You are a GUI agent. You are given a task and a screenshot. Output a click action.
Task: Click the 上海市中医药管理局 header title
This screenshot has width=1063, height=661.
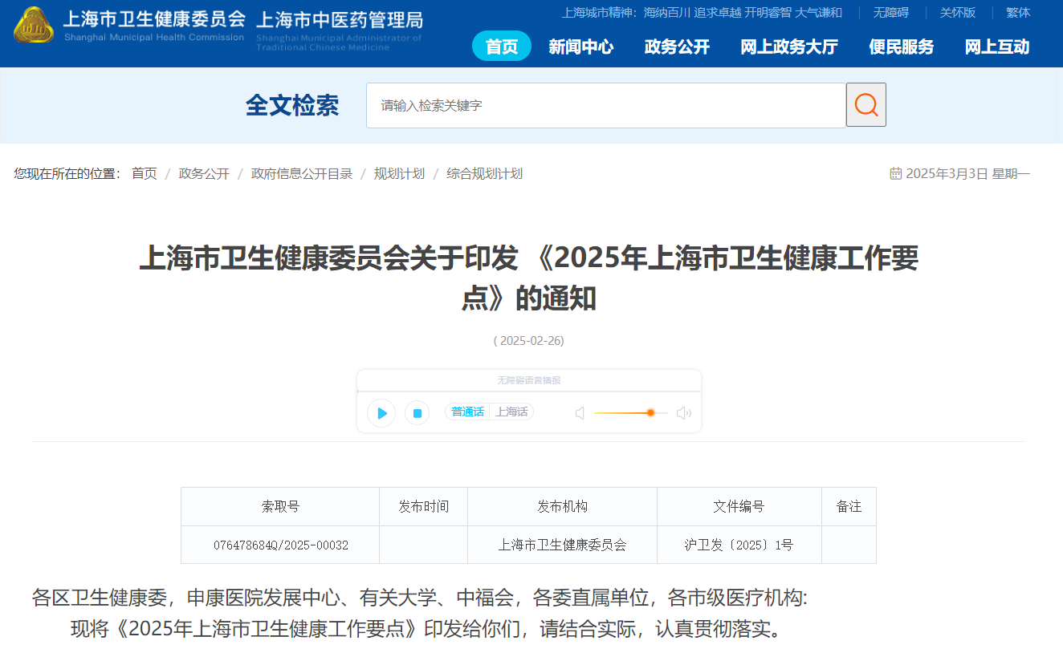point(340,19)
